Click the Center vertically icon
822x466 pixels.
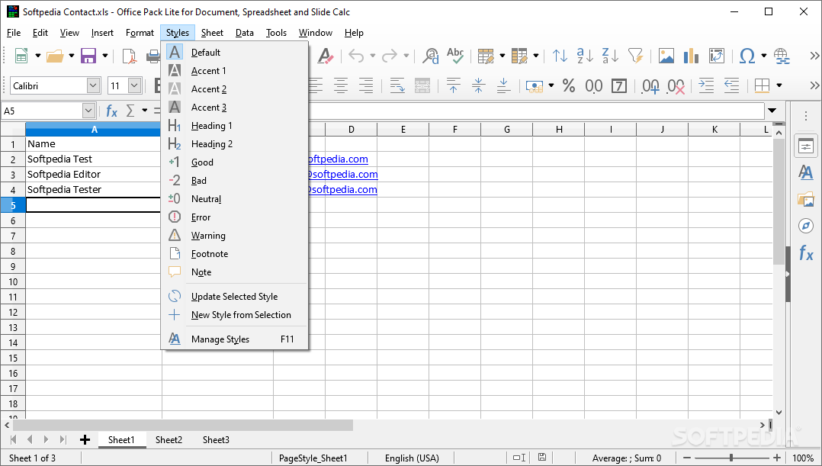click(x=478, y=85)
